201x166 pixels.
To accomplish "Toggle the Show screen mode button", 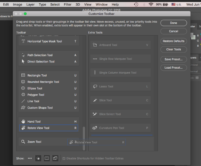I will click(55, 158).
